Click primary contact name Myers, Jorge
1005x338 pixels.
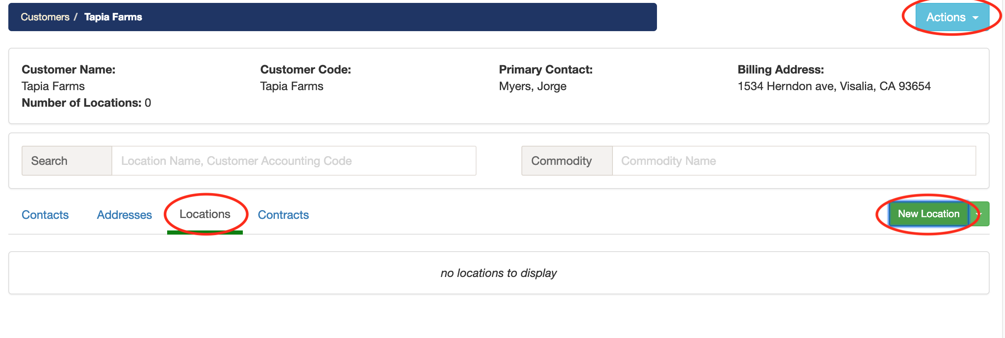532,86
